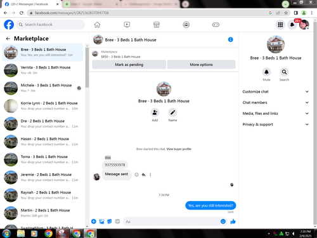The width and height of the screenshot is (317, 238).
Task: Open Dre - 2 Beds conversation
Action: point(42,124)
